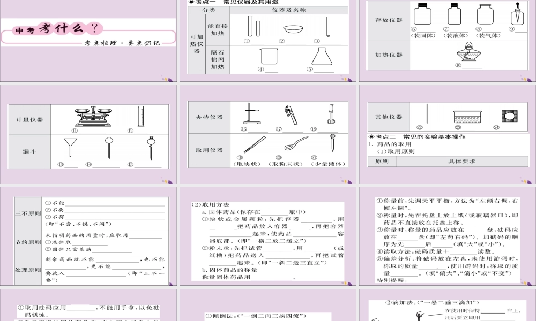Viewport: 536px width, 321px height.
Task: Select the 具体要求 header cell
Action: tap(462, 162)
